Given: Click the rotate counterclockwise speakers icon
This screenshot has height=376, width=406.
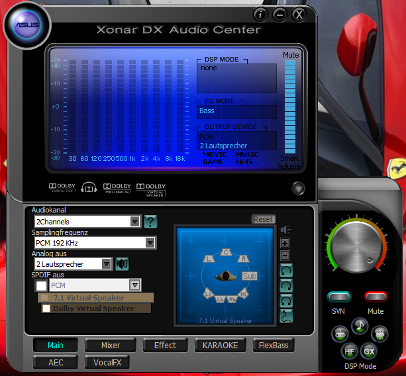Looking at the screenshot, I should pyautogui.click(x=286, y=271).
